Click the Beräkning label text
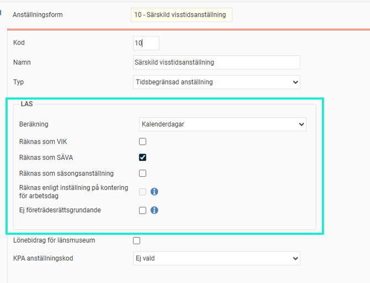The width and height of the screenshot is (370, 283). (34, 124)
